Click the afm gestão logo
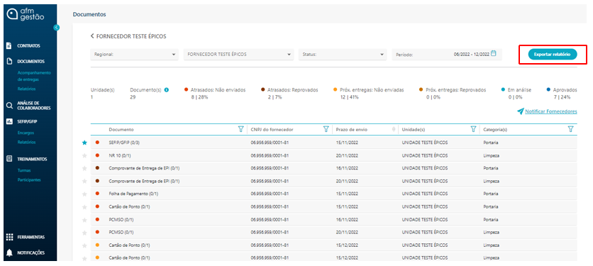Viewport: 593px width, 266px height. [x=26, y=14]
